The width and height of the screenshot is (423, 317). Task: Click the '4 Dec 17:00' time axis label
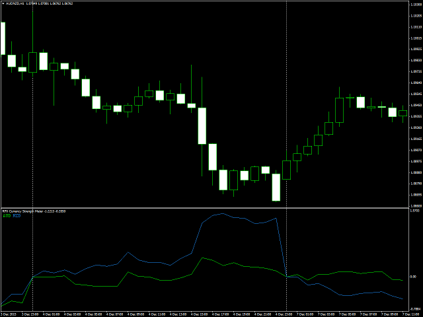coord(220,314)
